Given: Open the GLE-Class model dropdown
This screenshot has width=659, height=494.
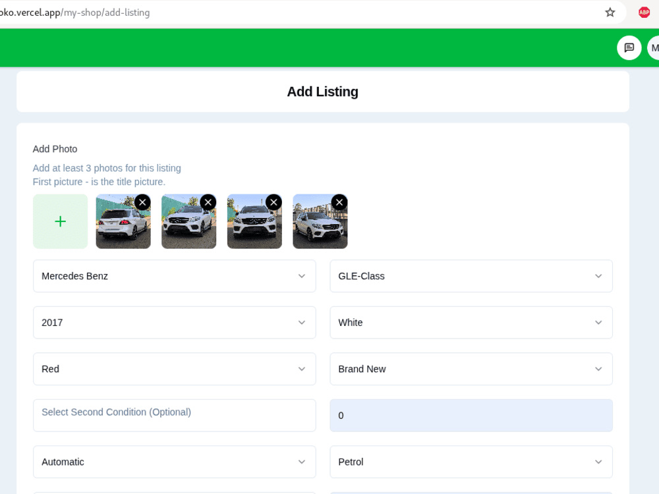Looking at the screenshot, I should [471, 276].
